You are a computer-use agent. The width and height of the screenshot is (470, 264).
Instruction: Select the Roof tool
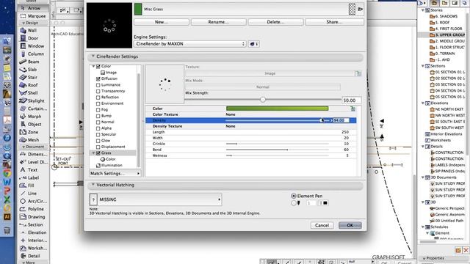32,85
